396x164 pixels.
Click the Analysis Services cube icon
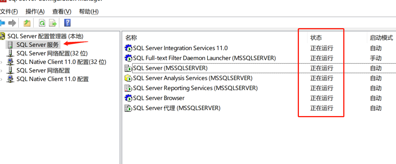coord(128,78)
